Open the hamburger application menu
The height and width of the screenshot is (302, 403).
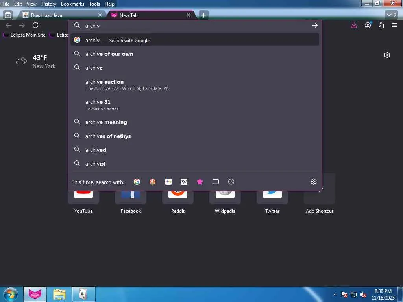(394, 25)
